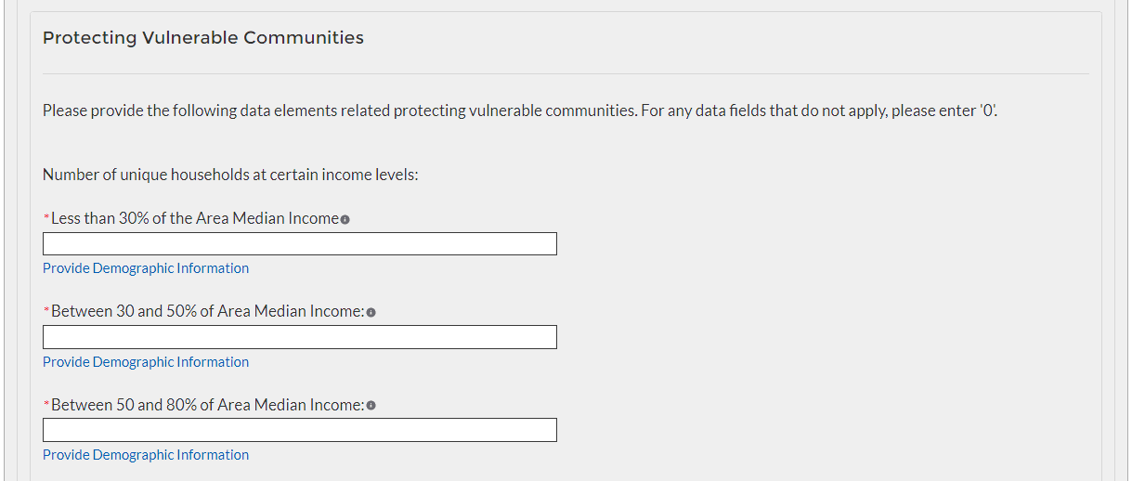Screen dimensions: 1132x481
Task: Click the 'Between 30 and 50% of Area Median Income' label
Action: tap(207, 311)
